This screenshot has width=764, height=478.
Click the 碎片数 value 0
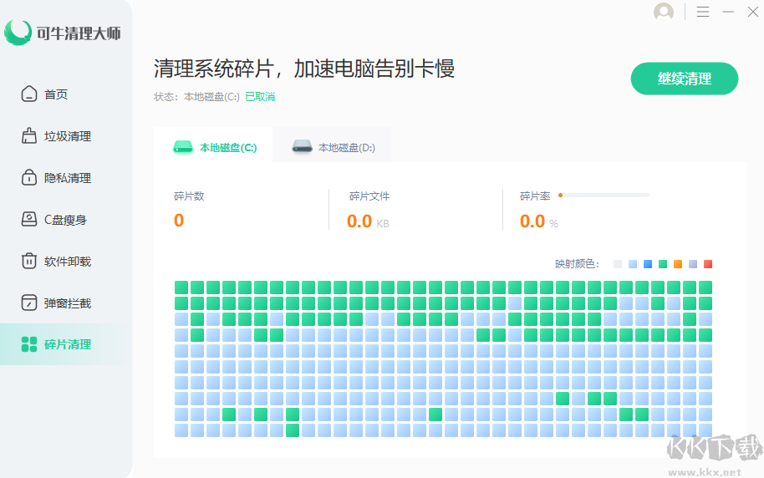[x=179, y=221]
